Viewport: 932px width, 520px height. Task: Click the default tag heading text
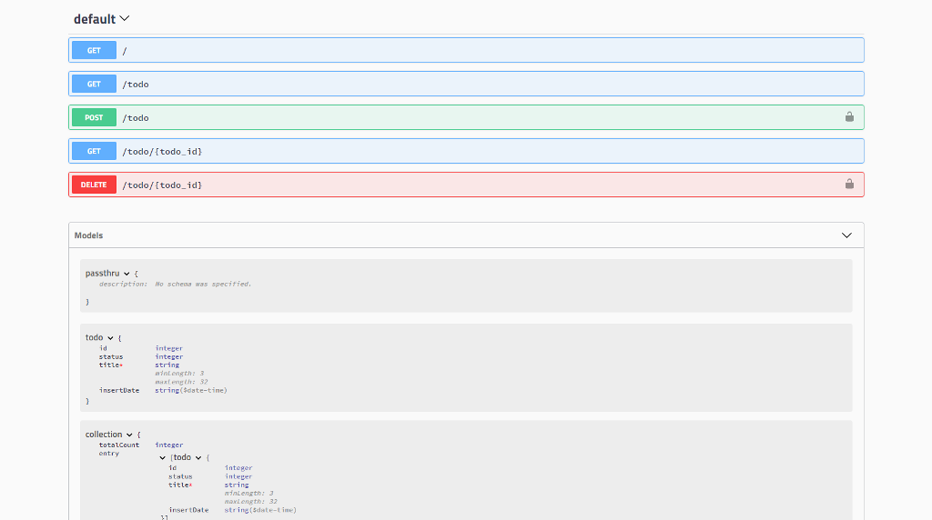pyautogui.click(x=95, y=19)
